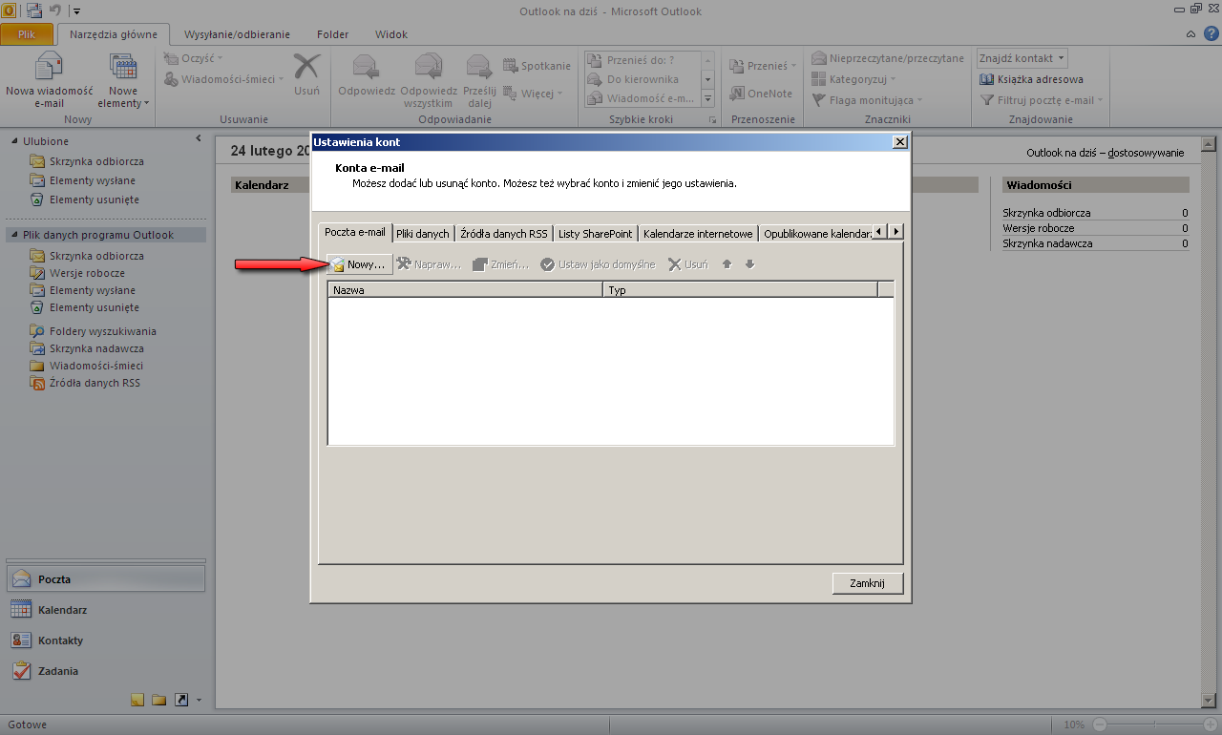The width and height of the screenshot is (1222, 735).
Task: Click the Znajdź kontakt search field
Action: (x=1022, y=58)
